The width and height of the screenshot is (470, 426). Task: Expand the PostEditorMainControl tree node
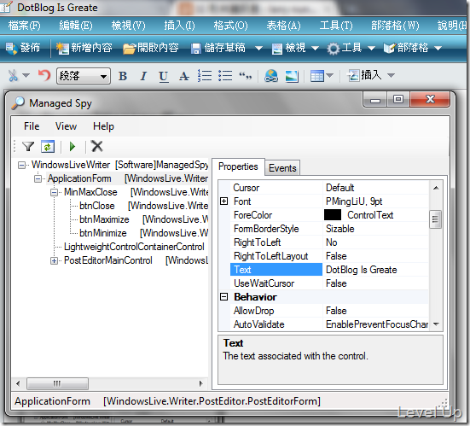pyautogui.click(x=54, y=260)
